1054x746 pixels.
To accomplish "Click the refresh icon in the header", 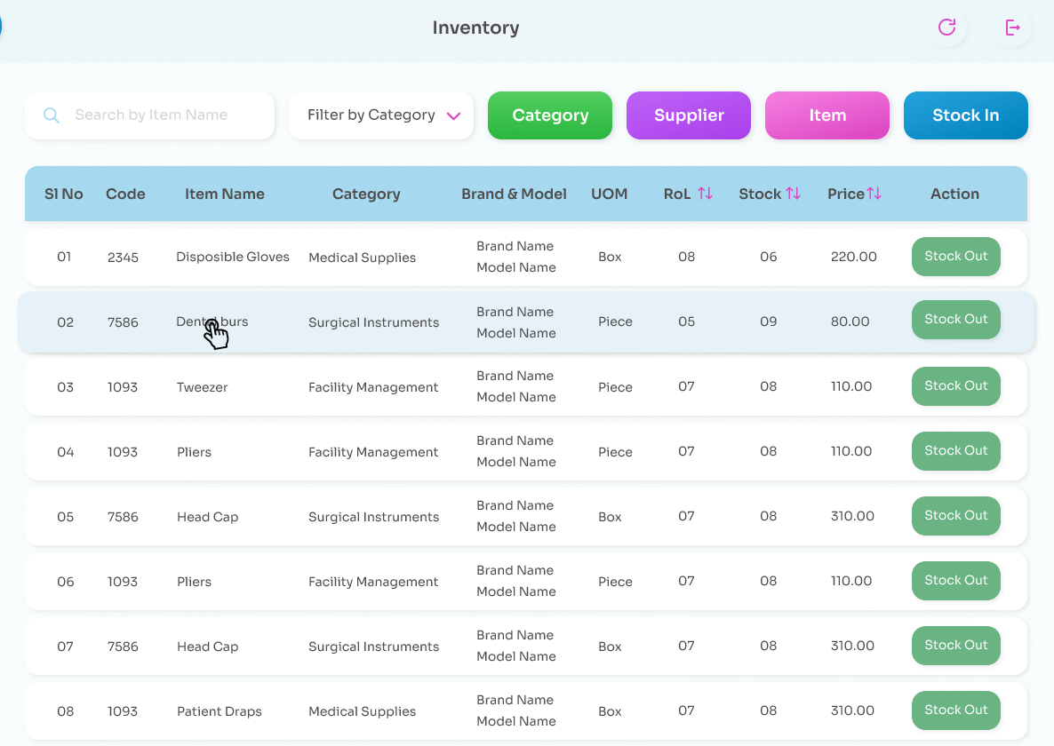I will click(x=946, y=28).
